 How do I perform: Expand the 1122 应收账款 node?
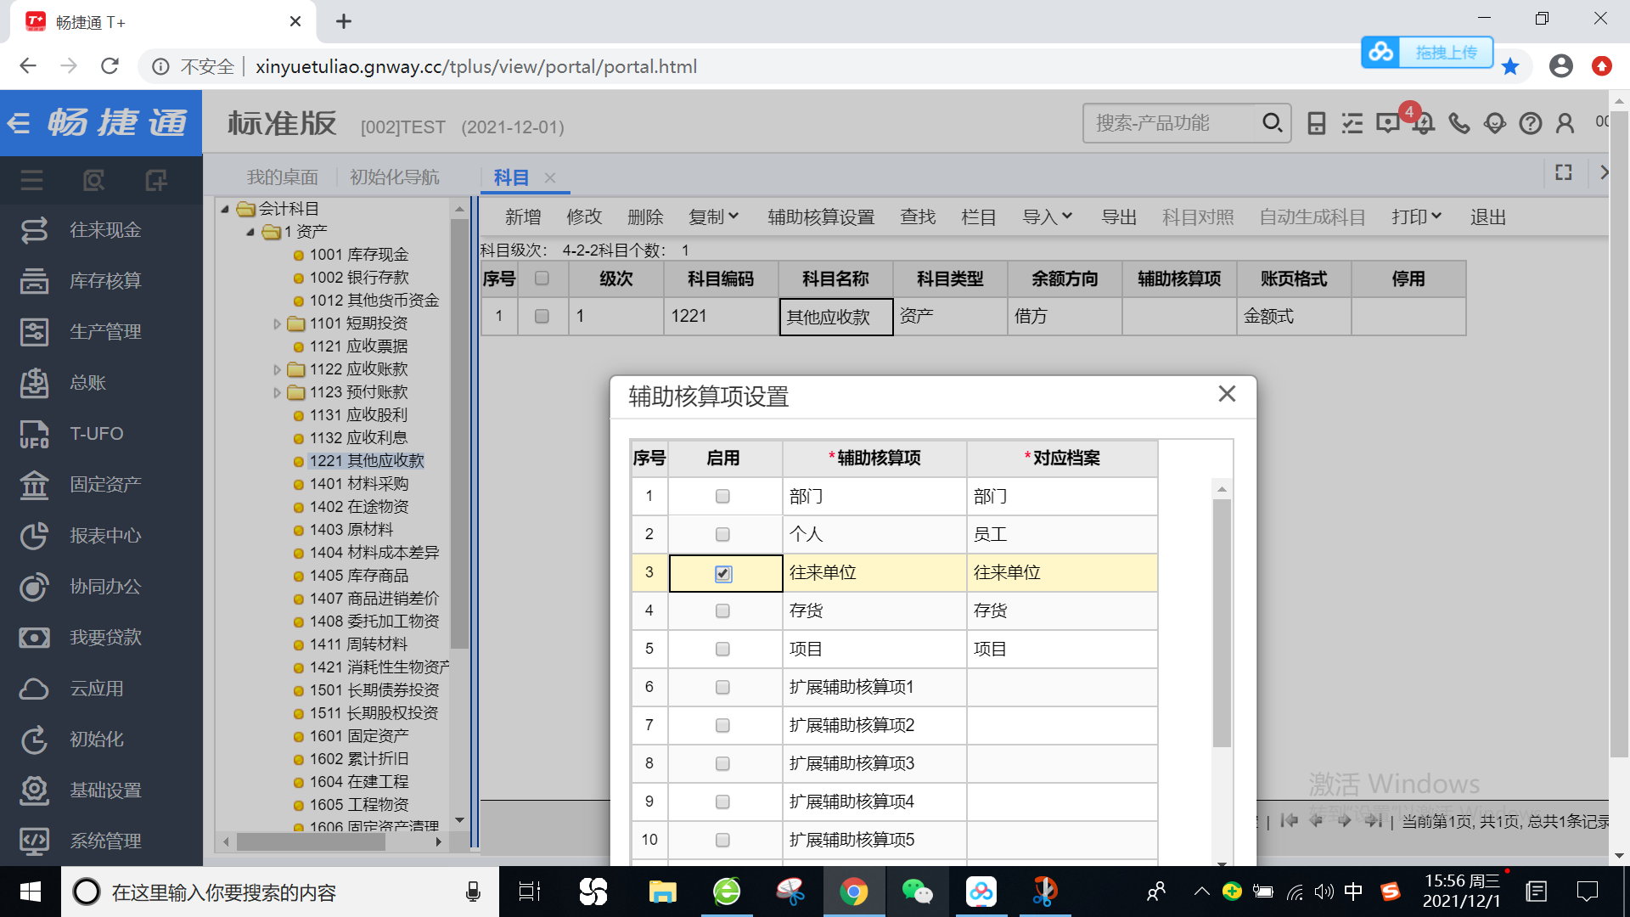(277, 369)
